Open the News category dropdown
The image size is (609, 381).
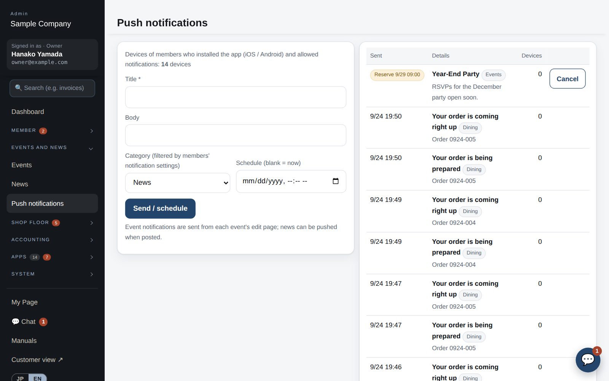click(178, 183)
